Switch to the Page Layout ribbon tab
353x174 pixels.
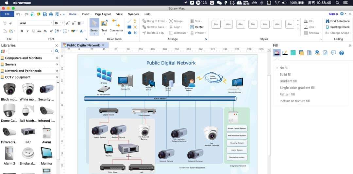pos(103,14)
